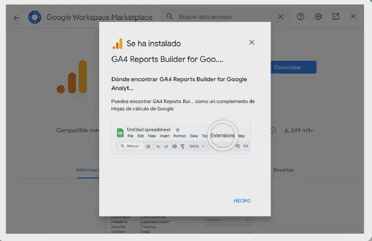Switch to the Reseñas tab
The height and width of the screenshot is (241, 372).
click(284, 170)
